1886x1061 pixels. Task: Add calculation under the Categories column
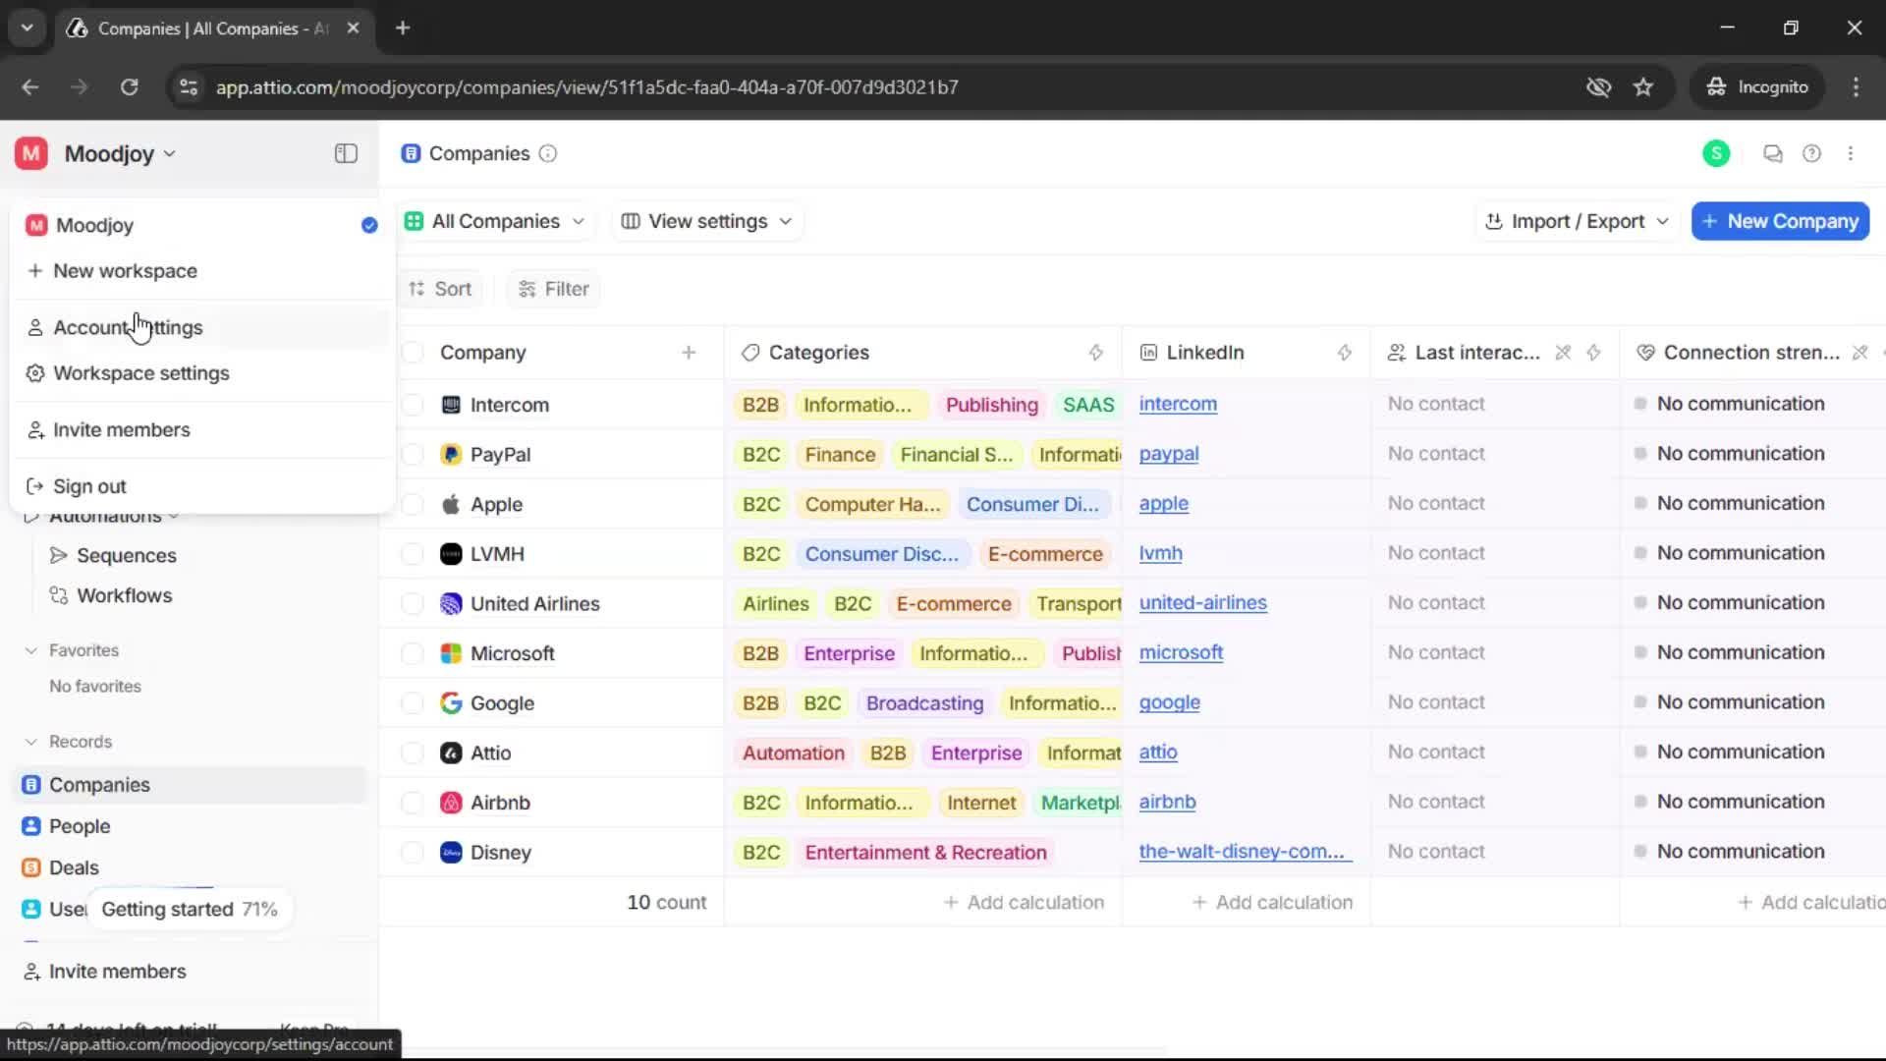click(1024, 902)
